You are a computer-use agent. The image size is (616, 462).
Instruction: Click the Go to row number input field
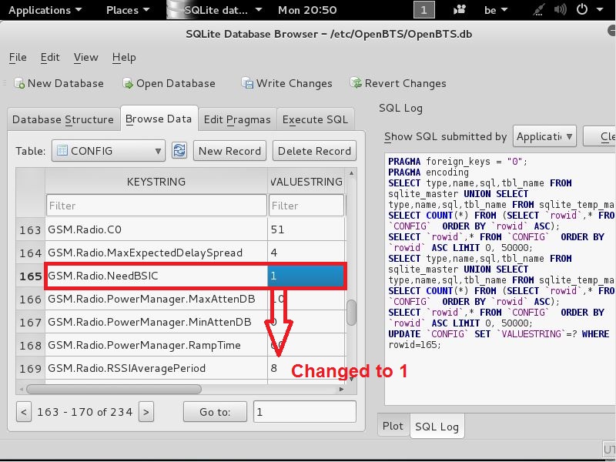tap(305, 412)
